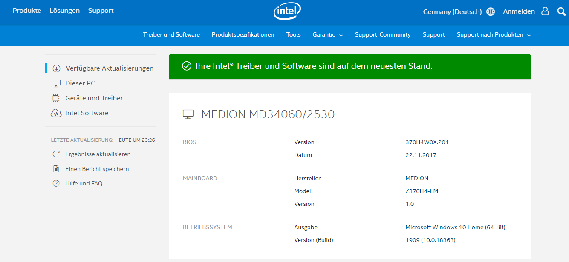Image resolution: width=569 pixels, height=262 pixels.
Task: Click build value 1909 (10.0.18363)
Action: 430,240
